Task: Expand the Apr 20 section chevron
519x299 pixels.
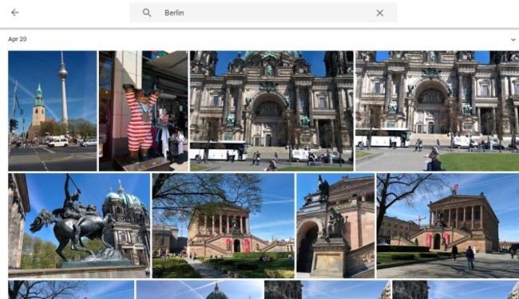Action: pyautogui.click(x=513, y=39)
